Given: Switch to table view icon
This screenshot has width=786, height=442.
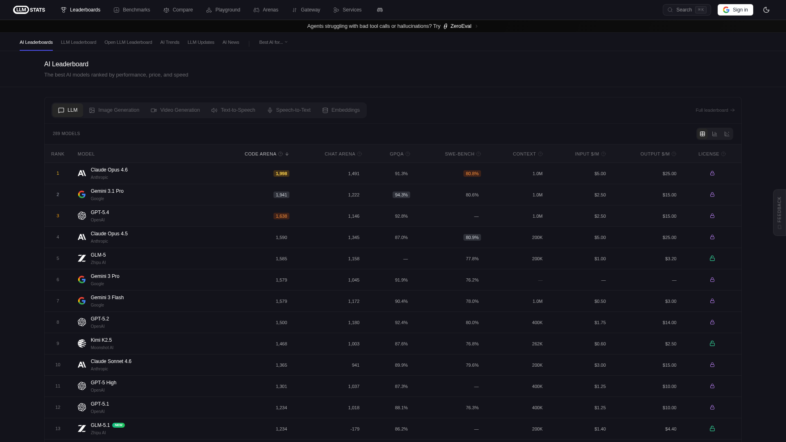Looking at the screenshot, I should click(702, 134).
